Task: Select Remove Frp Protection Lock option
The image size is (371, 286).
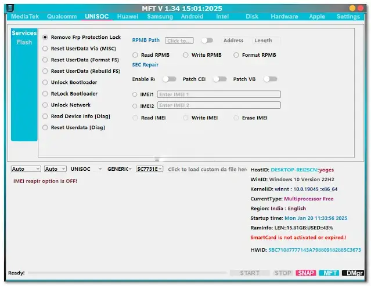Action: tap(82, 37)
